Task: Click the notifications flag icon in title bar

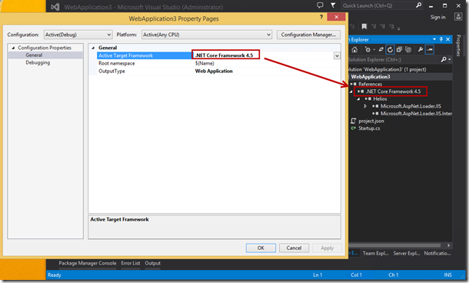Action: (333, 5)
